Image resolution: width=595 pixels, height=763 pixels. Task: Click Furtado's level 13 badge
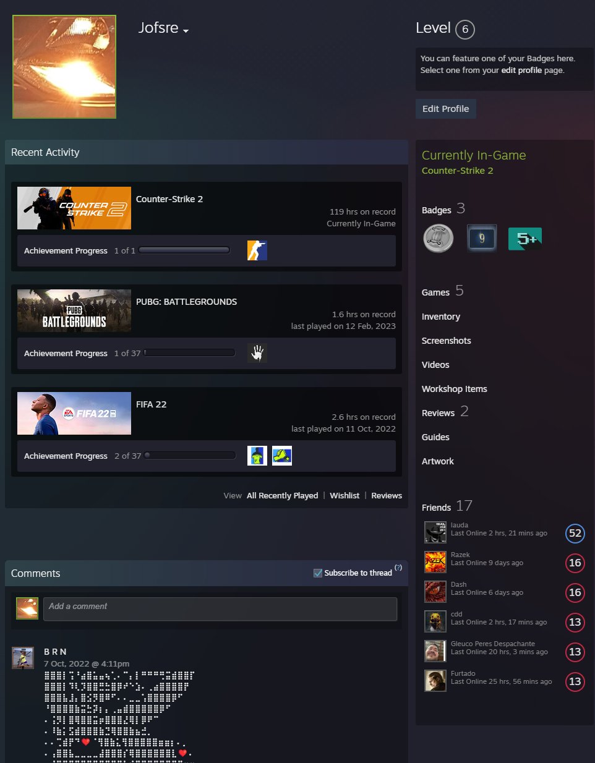click(x=575, y=681)
